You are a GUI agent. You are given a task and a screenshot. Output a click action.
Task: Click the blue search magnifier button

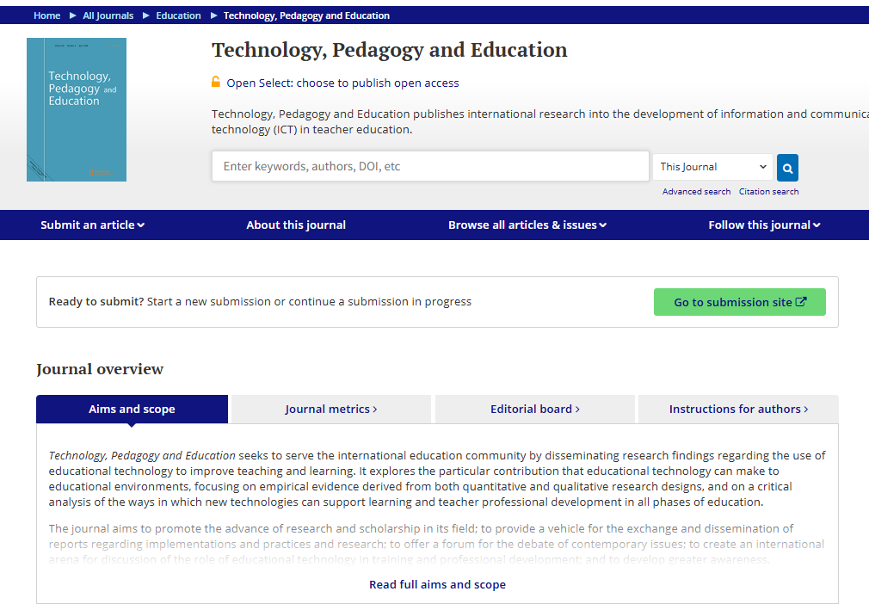(787, 167)
